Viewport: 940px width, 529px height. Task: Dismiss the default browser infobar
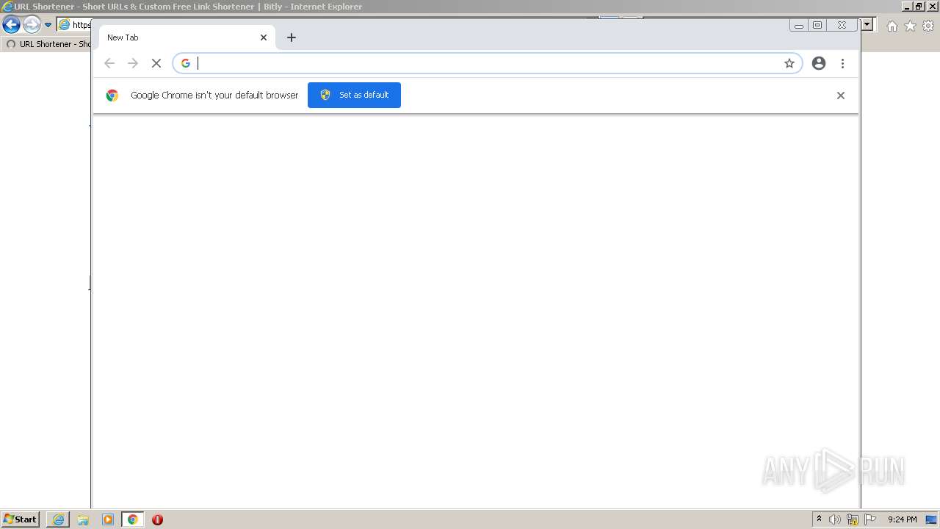(841, 96)
